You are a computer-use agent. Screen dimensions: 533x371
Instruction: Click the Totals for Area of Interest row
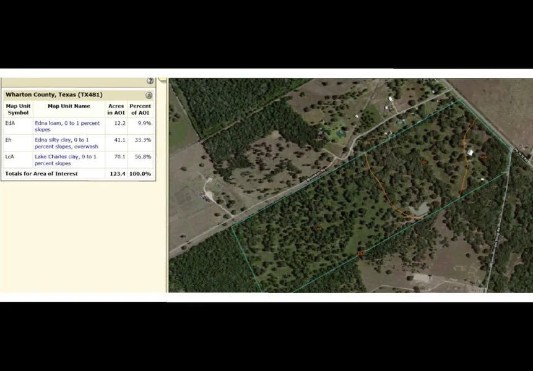[42, 174]
